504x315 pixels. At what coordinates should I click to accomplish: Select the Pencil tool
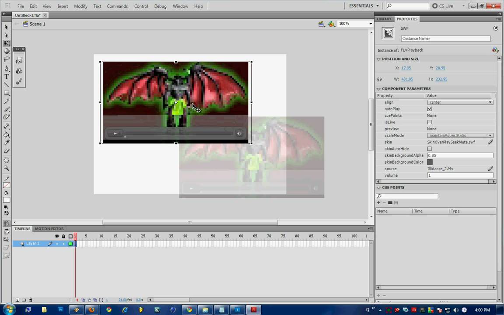pos(7,101)
